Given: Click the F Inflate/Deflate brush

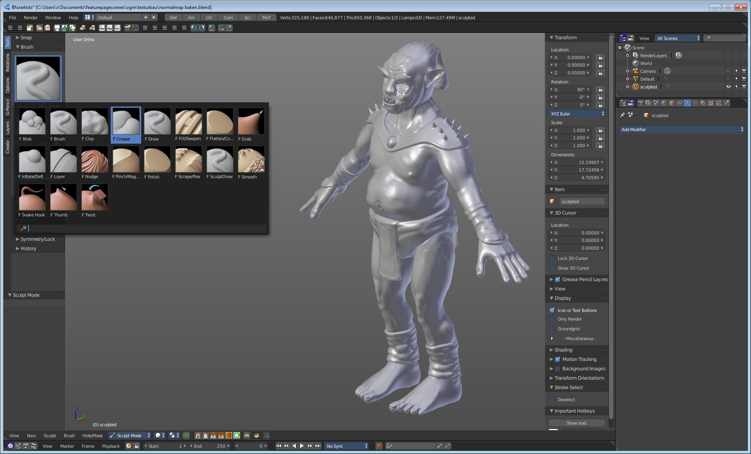Looking at the screenshot, I should pos(32,160).
